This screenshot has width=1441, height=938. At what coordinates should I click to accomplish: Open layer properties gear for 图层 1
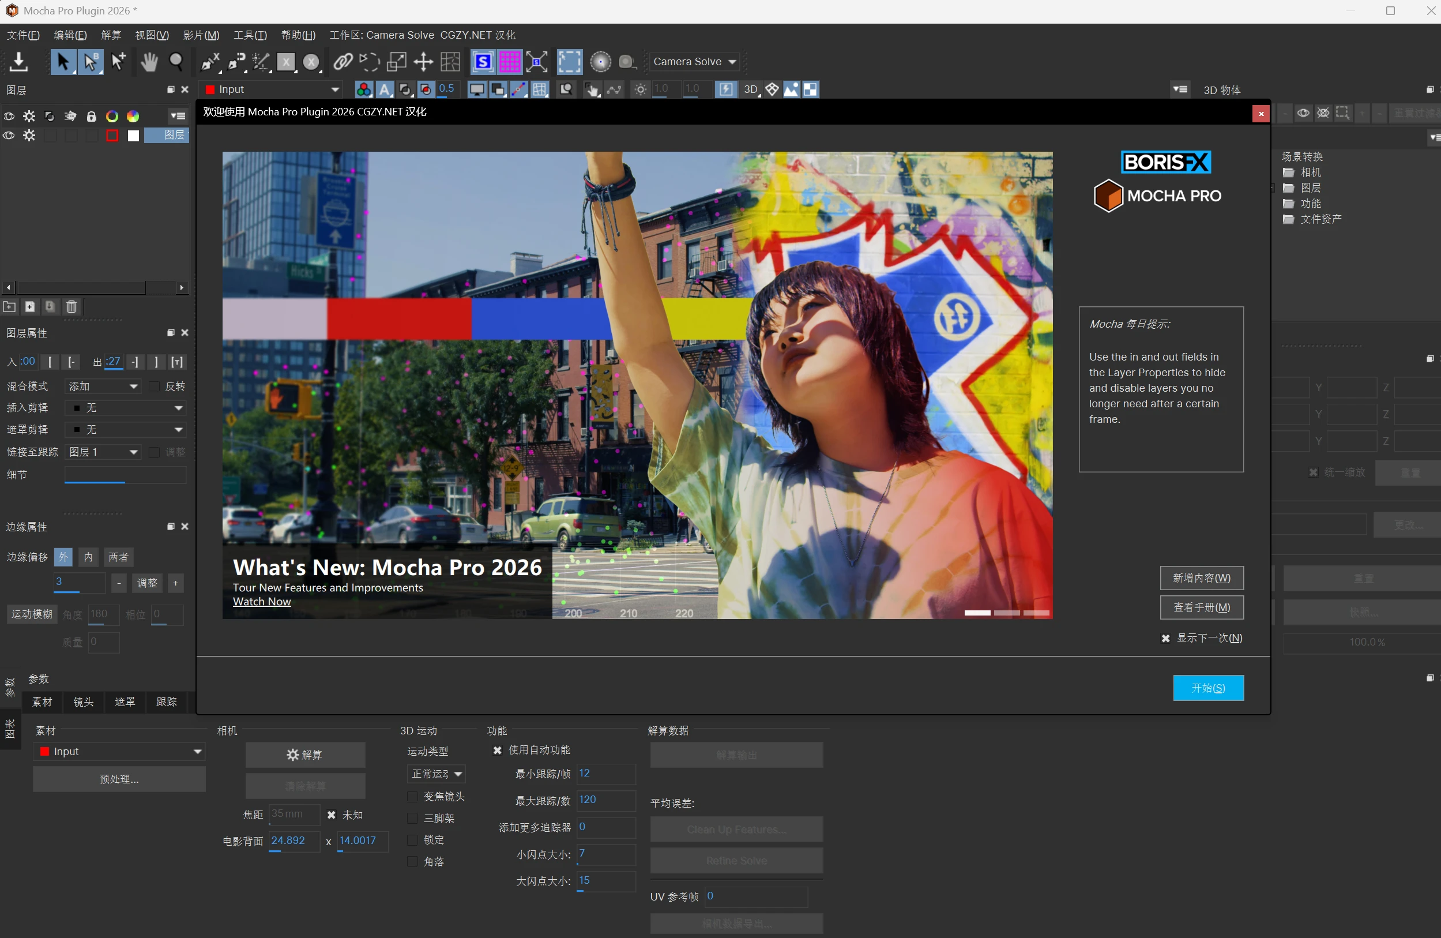point(29,136)
